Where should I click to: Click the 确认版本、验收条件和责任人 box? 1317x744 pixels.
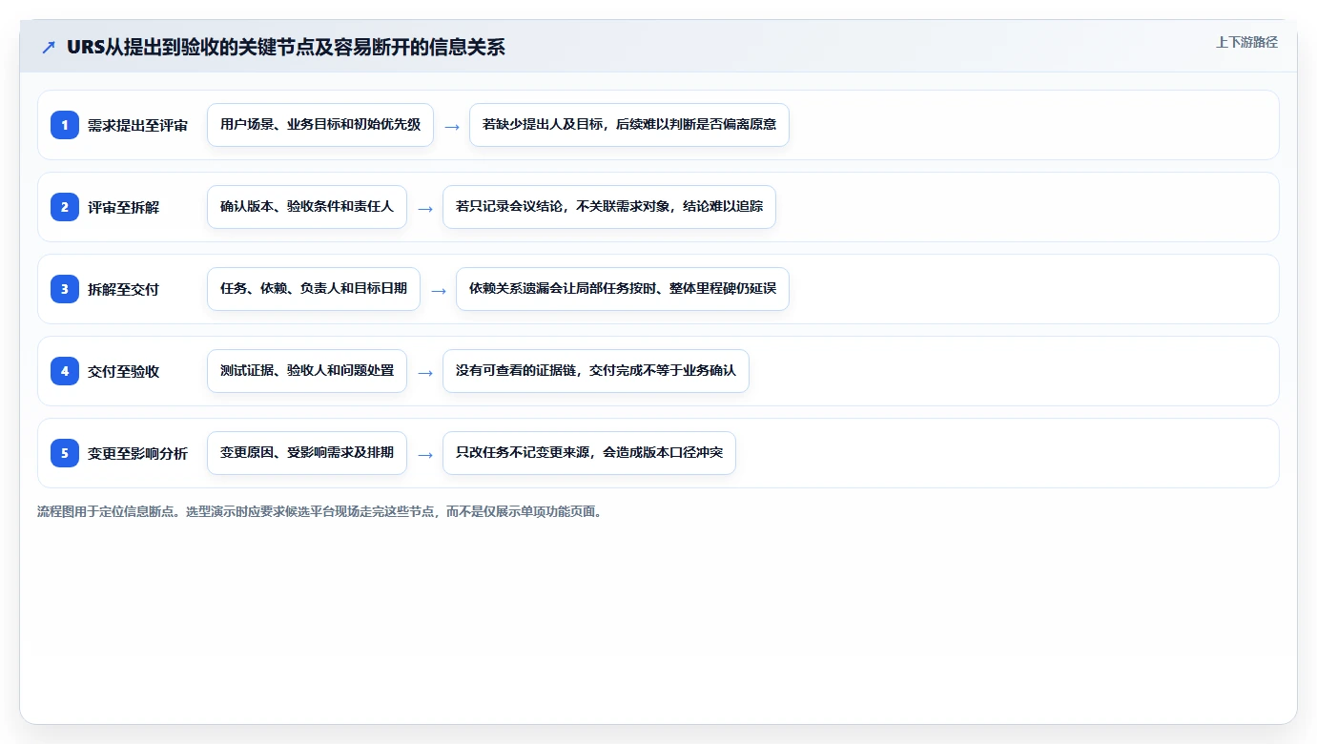point(307,207)
